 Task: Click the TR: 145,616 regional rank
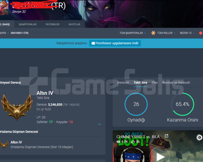coord(71,105)
